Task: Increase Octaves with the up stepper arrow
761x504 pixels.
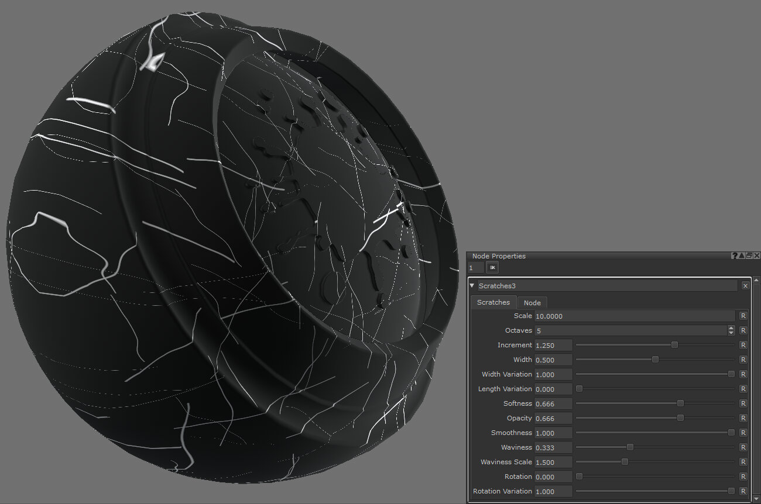Action: 731,328
